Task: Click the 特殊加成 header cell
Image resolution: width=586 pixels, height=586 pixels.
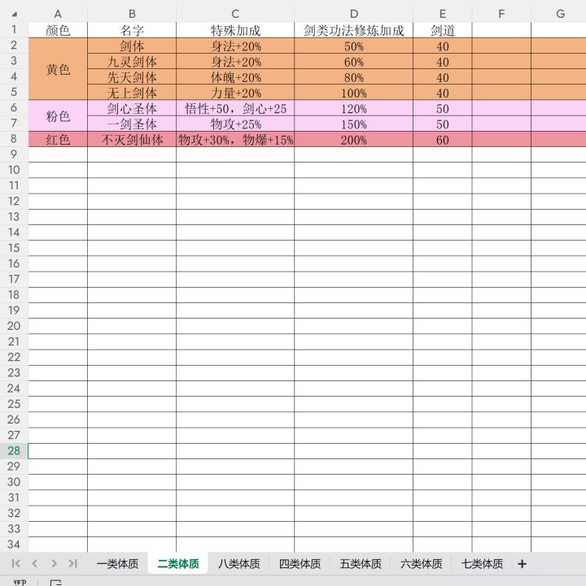Action: 235,30
